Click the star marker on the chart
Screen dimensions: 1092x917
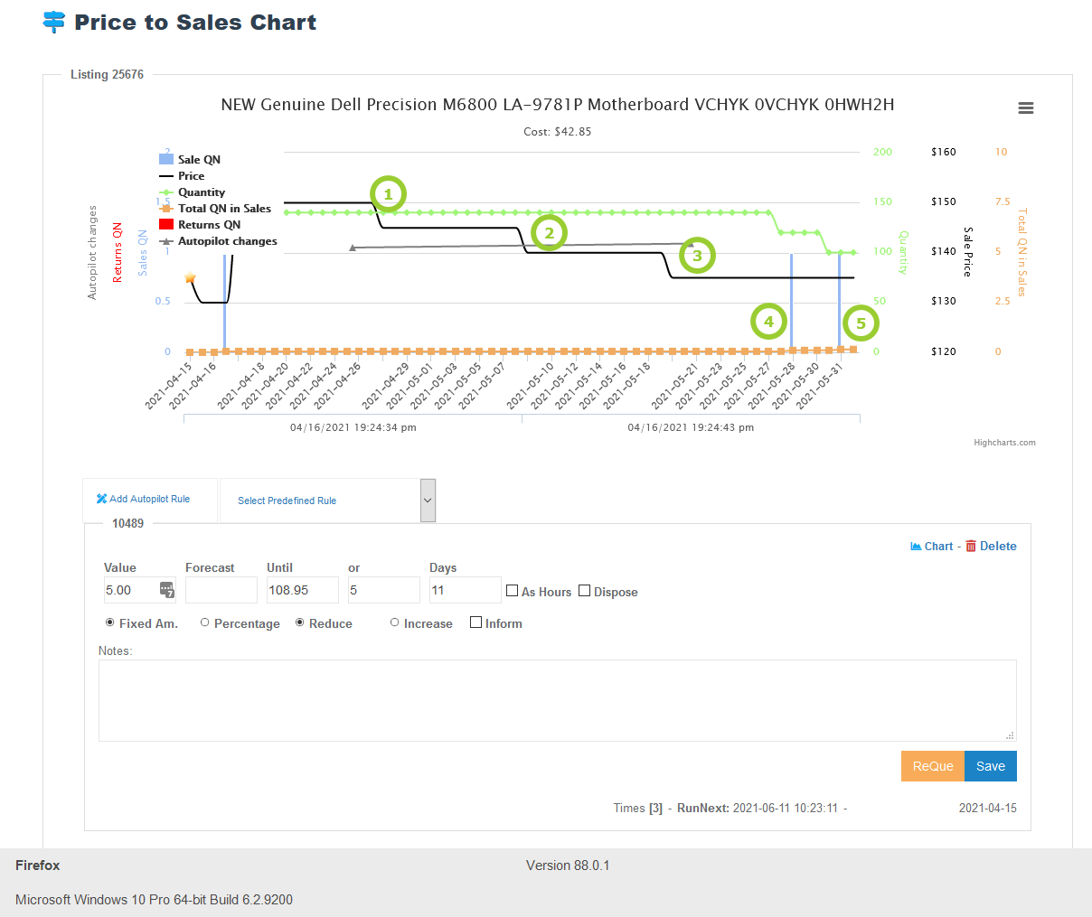tap(190, 278)
